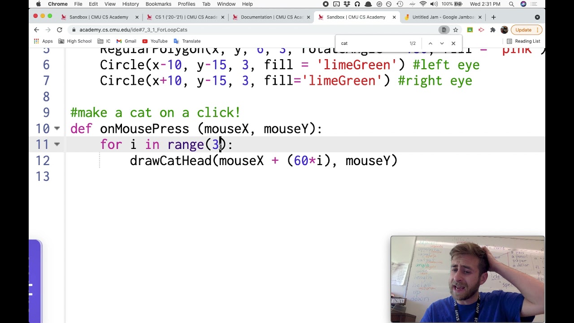This screenshot has height=323, width=574.
Task: Close the find bar
Action: click(453, 44)
